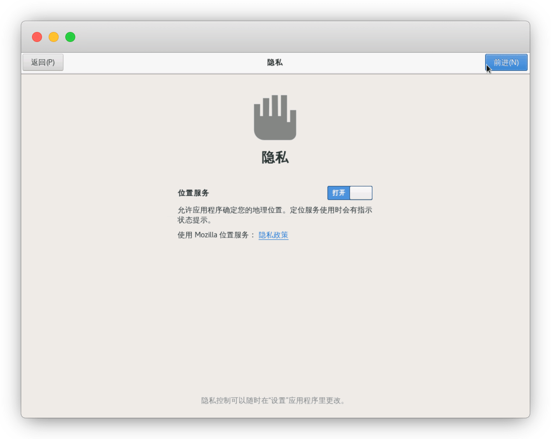Proceed with the 前进(N) button
This screenshot has height=439, width=551.
click(506, 62)
